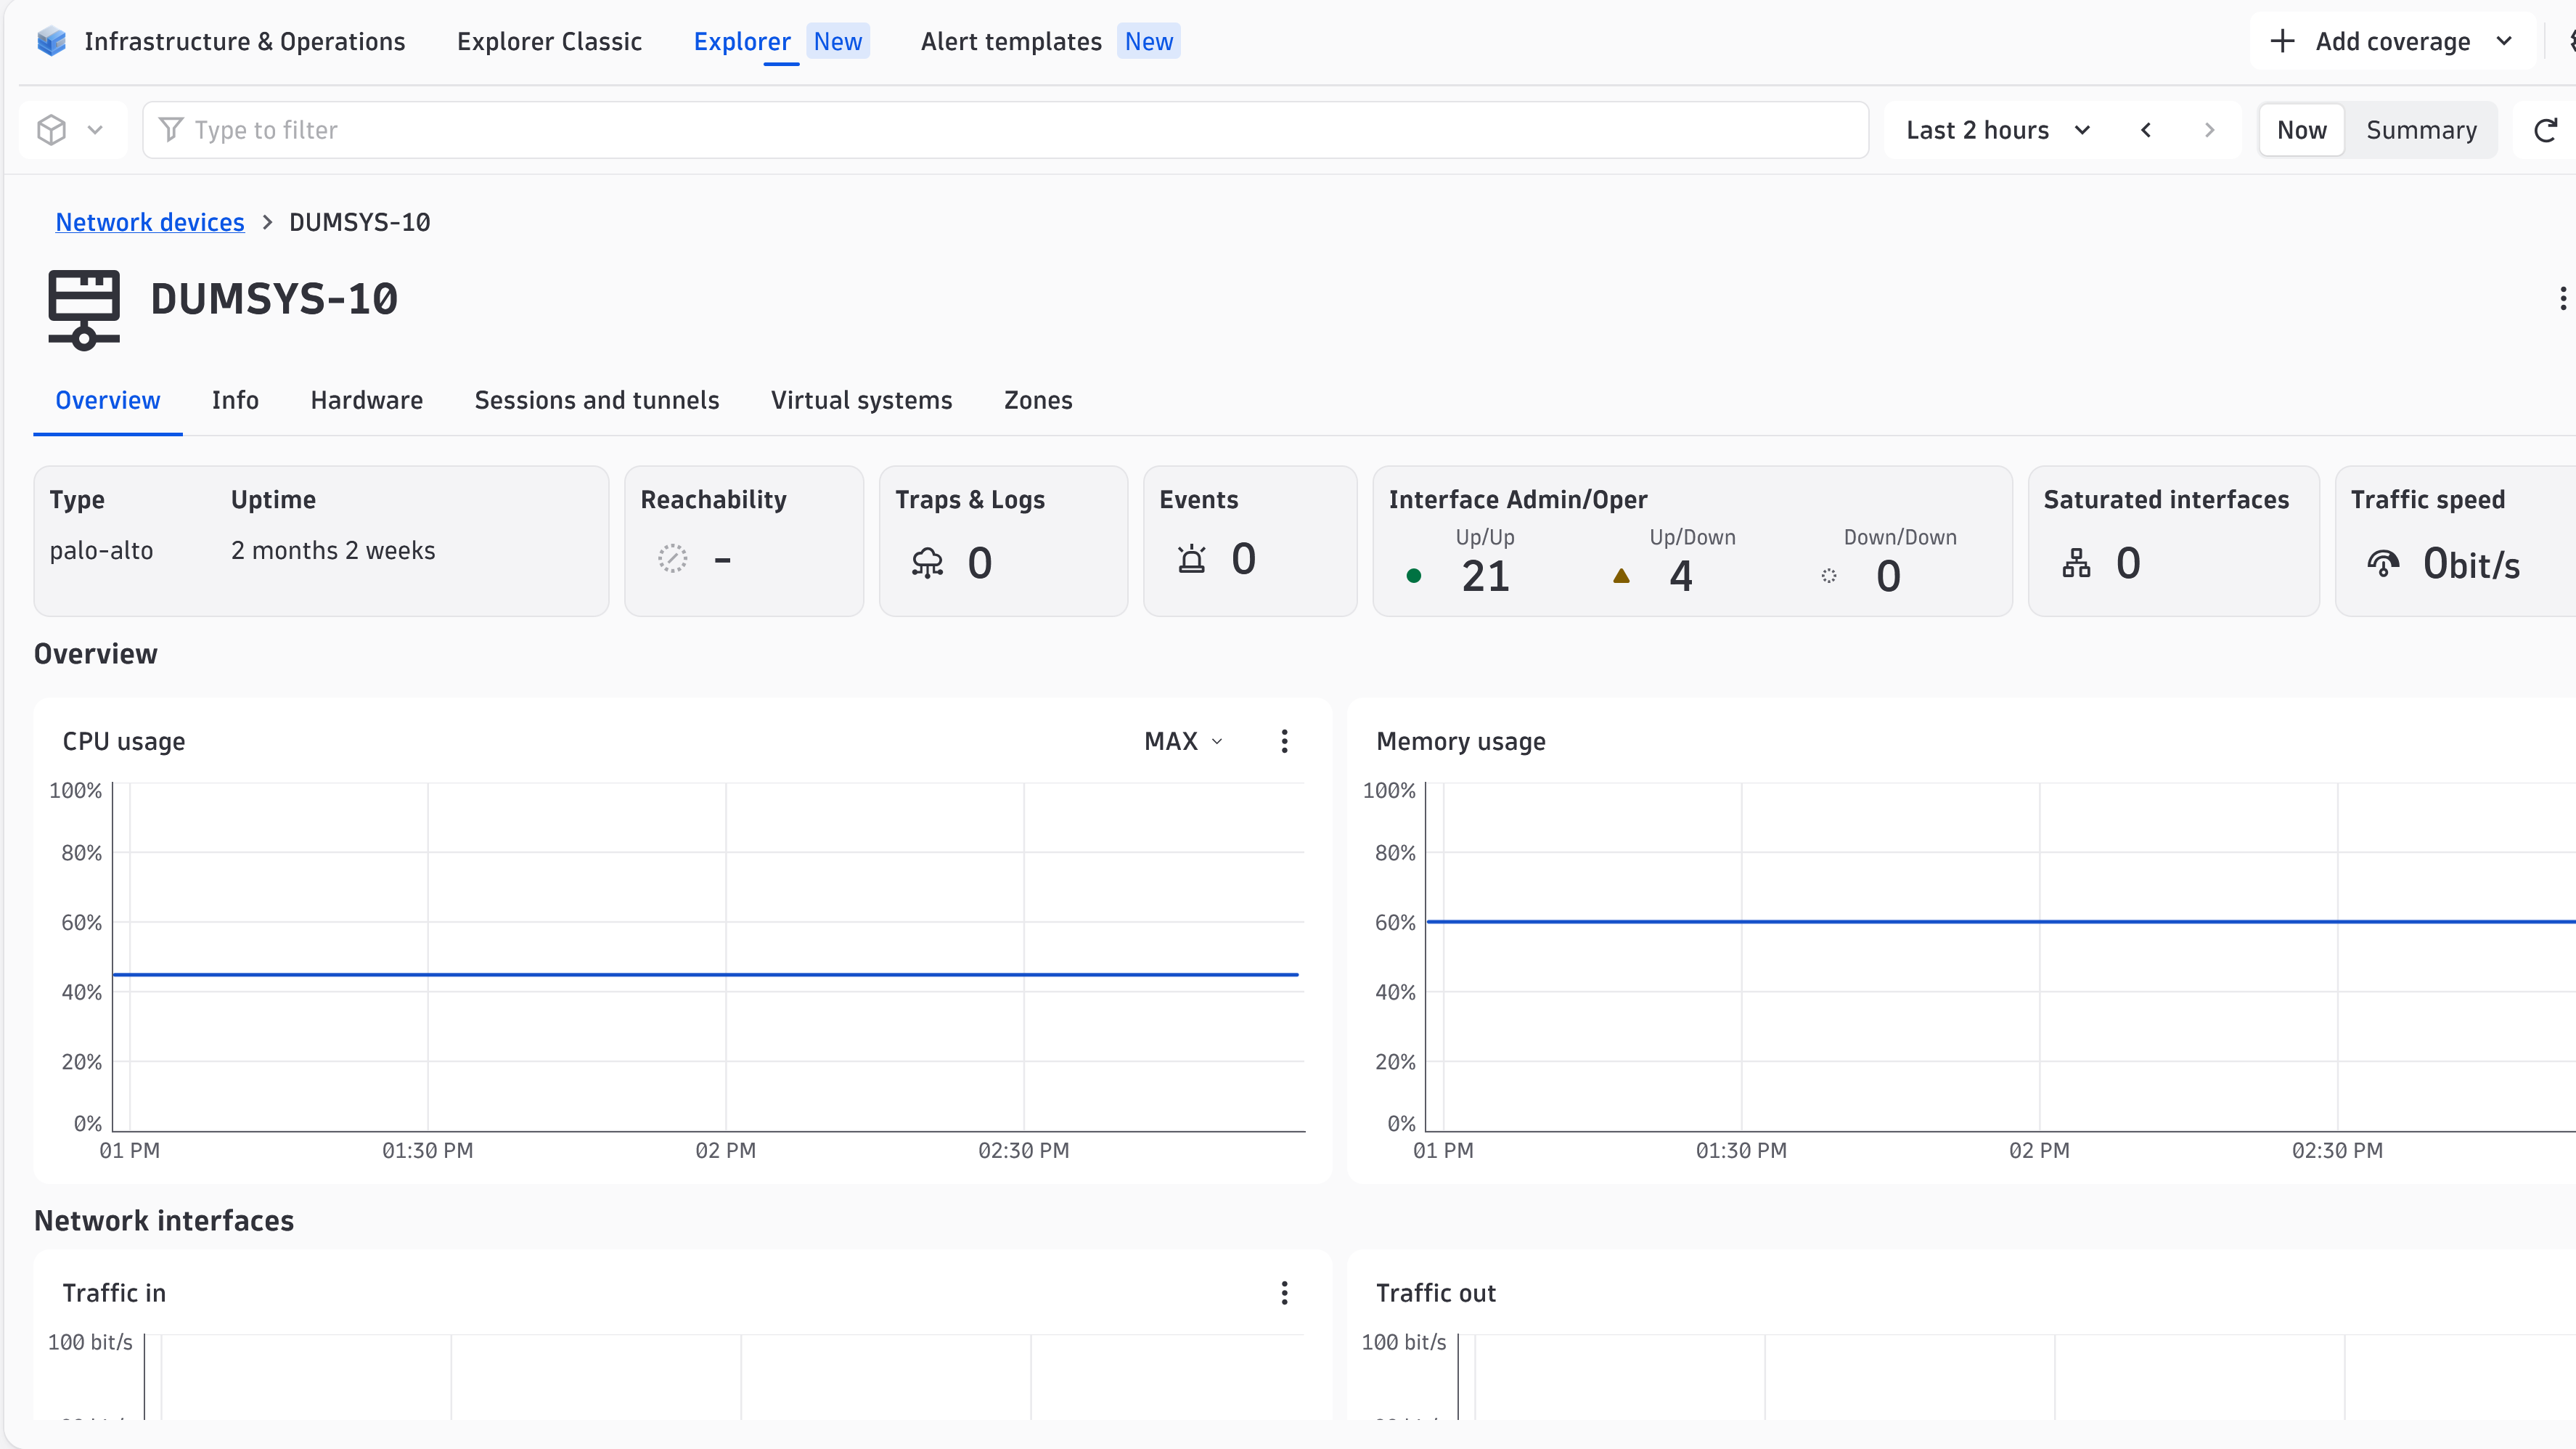The height and width of the screenshot is (1449, 2576).
Task: Click the funnel filter icon
Action: click(171, 130)
